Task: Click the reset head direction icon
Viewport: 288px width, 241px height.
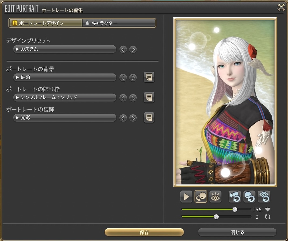Action: click(249, 197)
